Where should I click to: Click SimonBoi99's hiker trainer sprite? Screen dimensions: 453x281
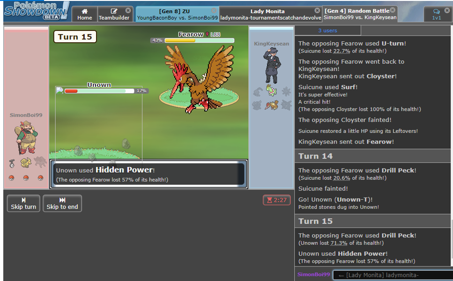click(26, 137)
